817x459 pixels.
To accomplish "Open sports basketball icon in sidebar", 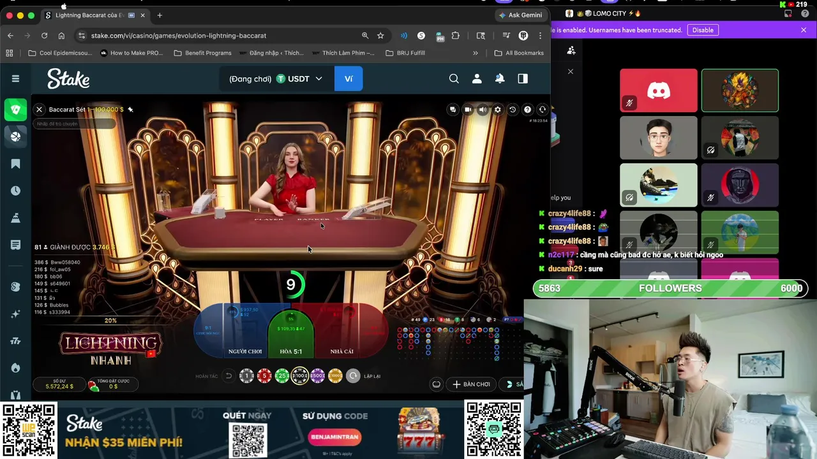I will point(15,136).
